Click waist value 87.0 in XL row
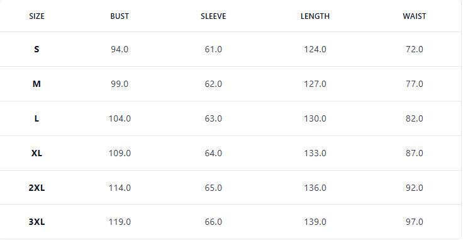 415,153
